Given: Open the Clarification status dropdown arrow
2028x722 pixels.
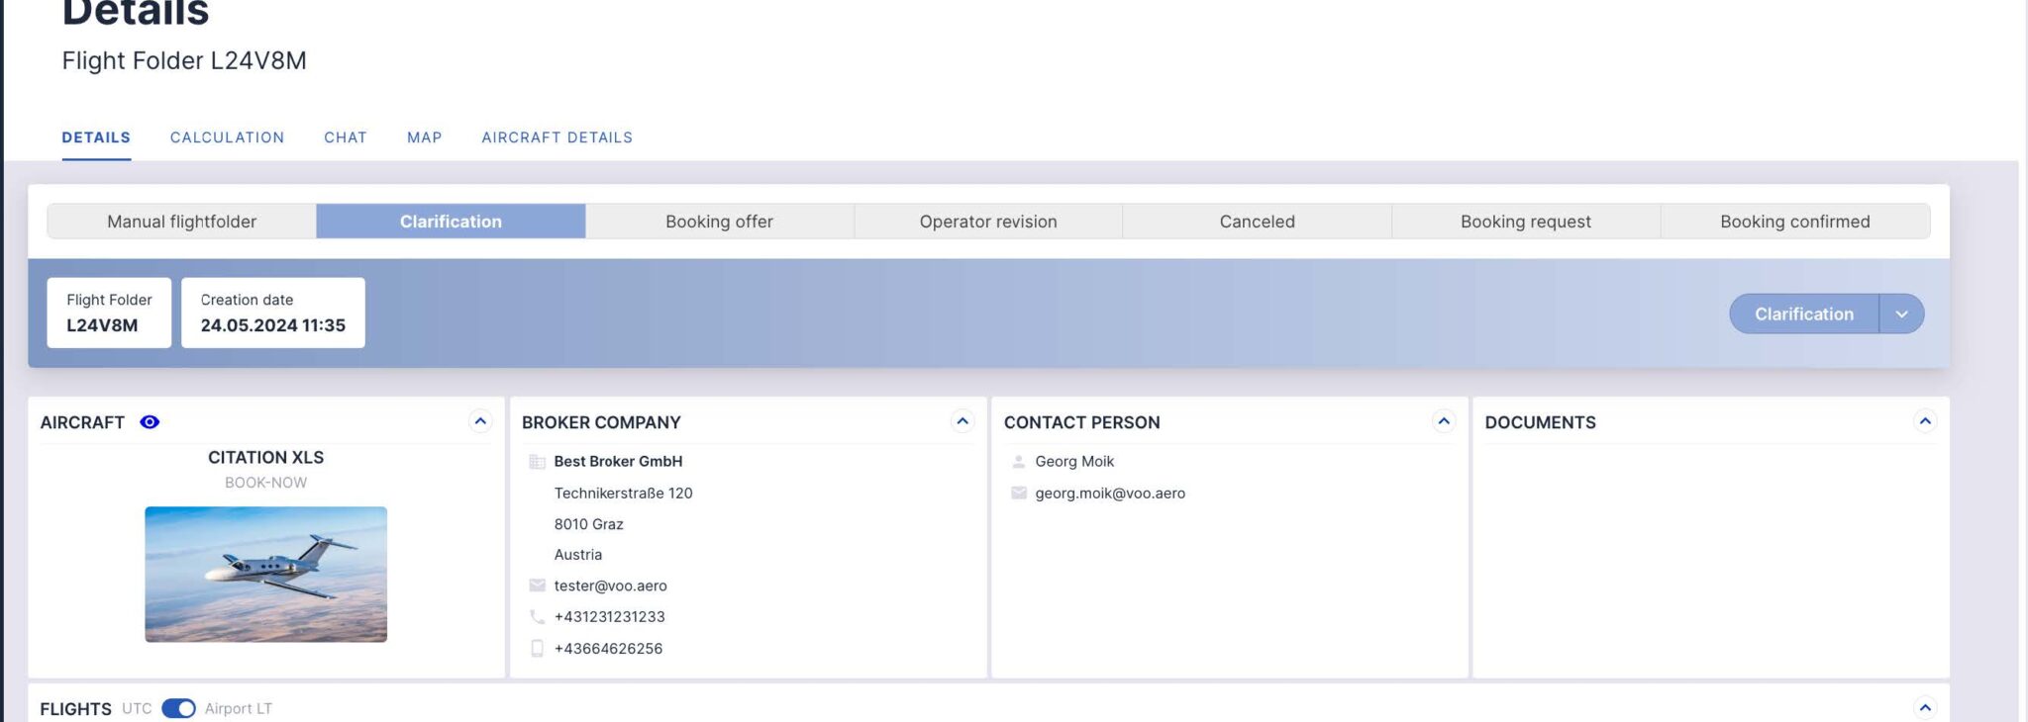Looking at the screenshot, I should tap(1901, 314).
